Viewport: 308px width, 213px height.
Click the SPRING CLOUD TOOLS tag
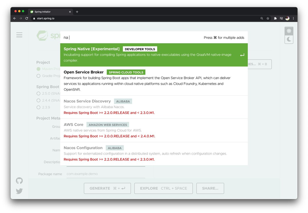click(126, 72)
